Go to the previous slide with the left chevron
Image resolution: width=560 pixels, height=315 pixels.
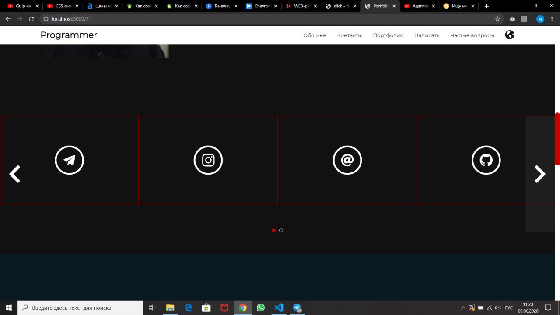click(x=15, y=174)
